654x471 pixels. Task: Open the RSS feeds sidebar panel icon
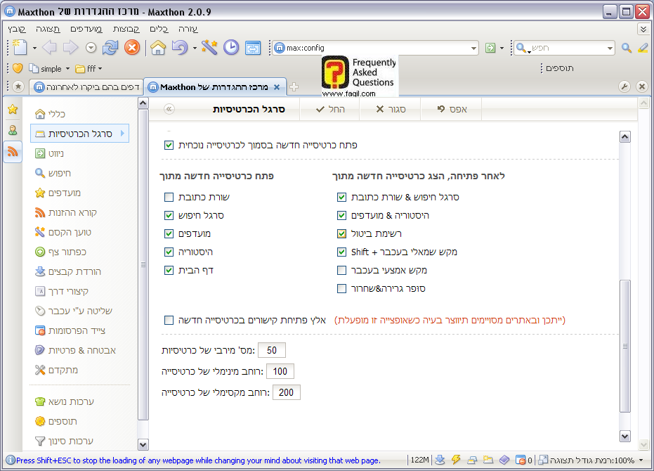(13, 151)
